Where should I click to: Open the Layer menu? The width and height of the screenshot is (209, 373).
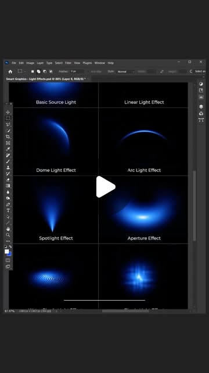(x=40, y=63)
